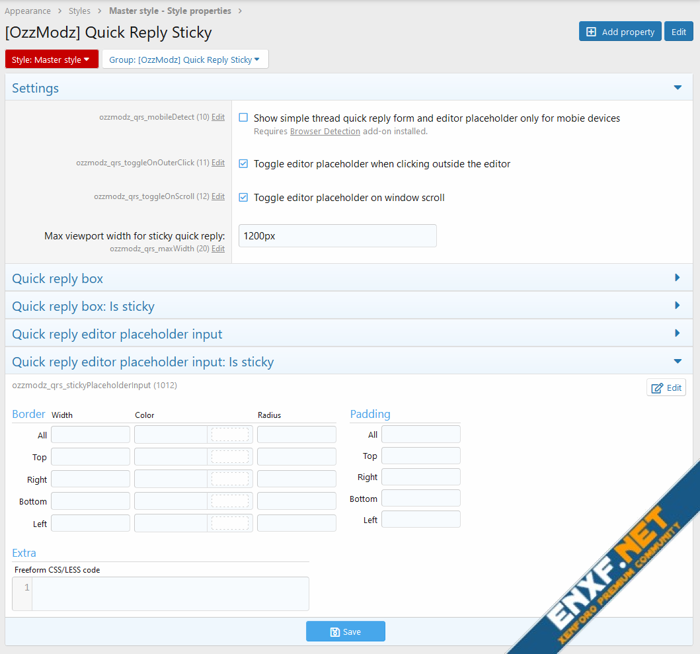700x654 pixels.
Task: Navigate to Styles breadcrumb item
Action: tap(79, 11)
